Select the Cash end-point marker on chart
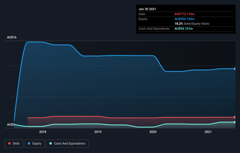 (235, 122)
